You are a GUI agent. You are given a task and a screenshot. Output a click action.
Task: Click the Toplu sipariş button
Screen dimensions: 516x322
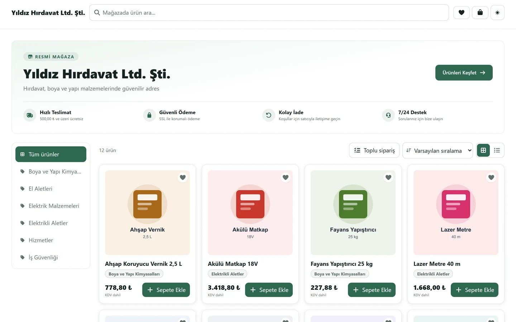click(374, 150)
